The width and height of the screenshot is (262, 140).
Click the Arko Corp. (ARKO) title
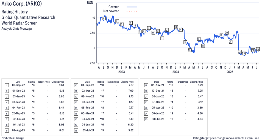[x=21, y=4]
